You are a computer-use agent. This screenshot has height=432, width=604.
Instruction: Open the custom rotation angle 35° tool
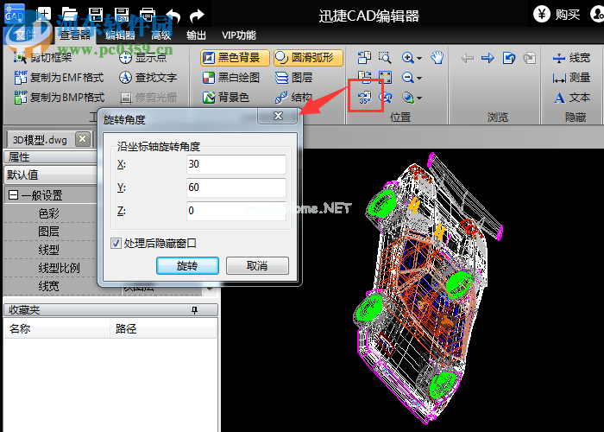coord(364,98)
